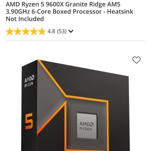Image resolution: width=151 pixels, height=151 pixels.
Task: Open the AMD Ryzen 5 9600X product title
Action: point(69,12)
